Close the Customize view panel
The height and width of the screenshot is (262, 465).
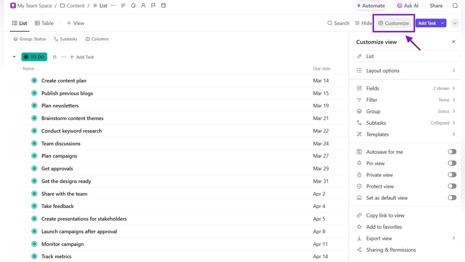pyautogui.click(x=453, y=42)
